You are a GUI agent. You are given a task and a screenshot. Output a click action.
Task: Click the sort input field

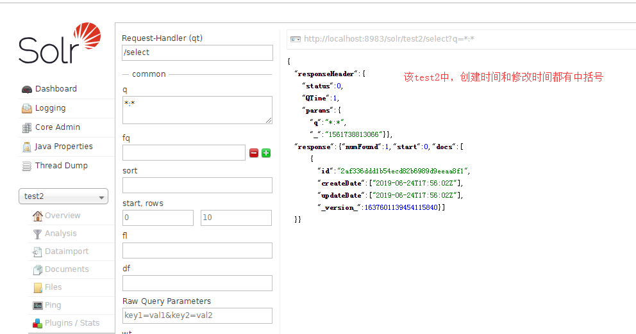click(197, 185)
